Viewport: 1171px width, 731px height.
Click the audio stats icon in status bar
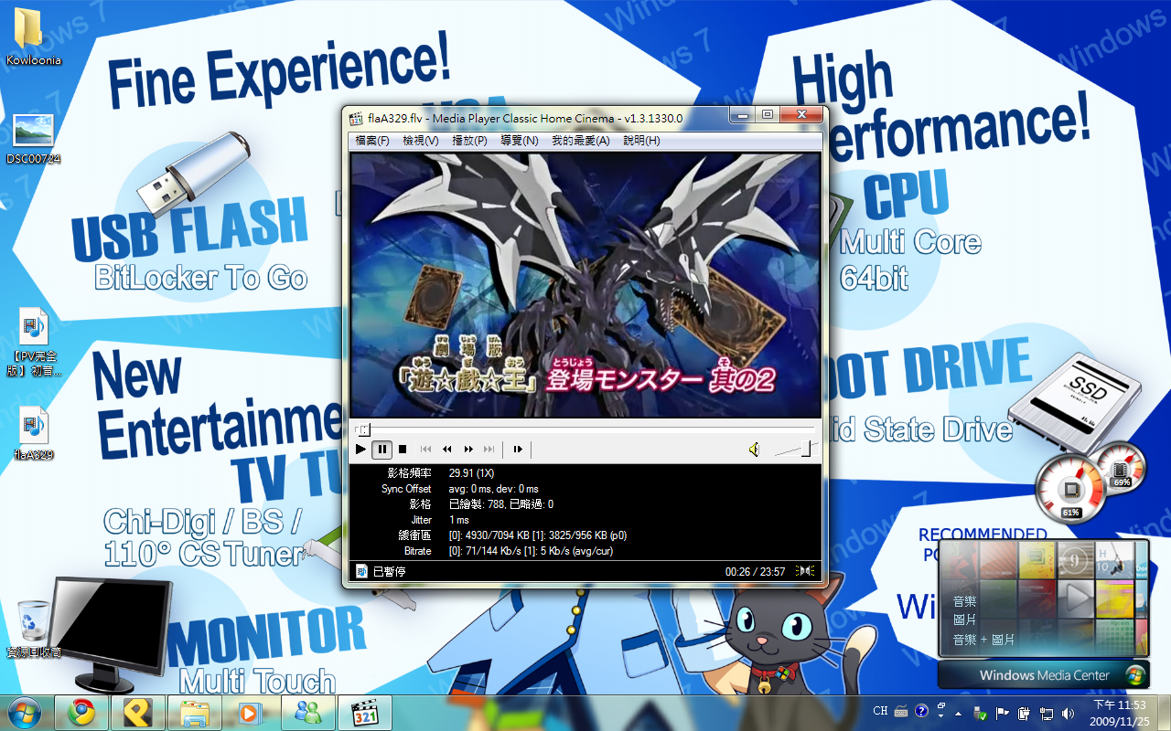[805, 571]
